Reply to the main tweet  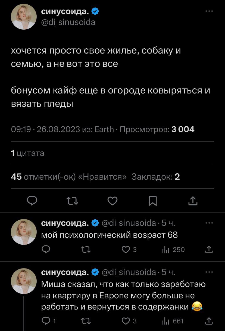click(x=33, y=201)
